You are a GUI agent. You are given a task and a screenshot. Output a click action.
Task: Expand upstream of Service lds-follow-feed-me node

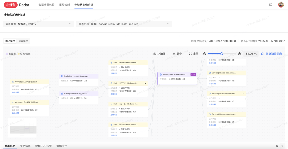click(x=207, y=99)
